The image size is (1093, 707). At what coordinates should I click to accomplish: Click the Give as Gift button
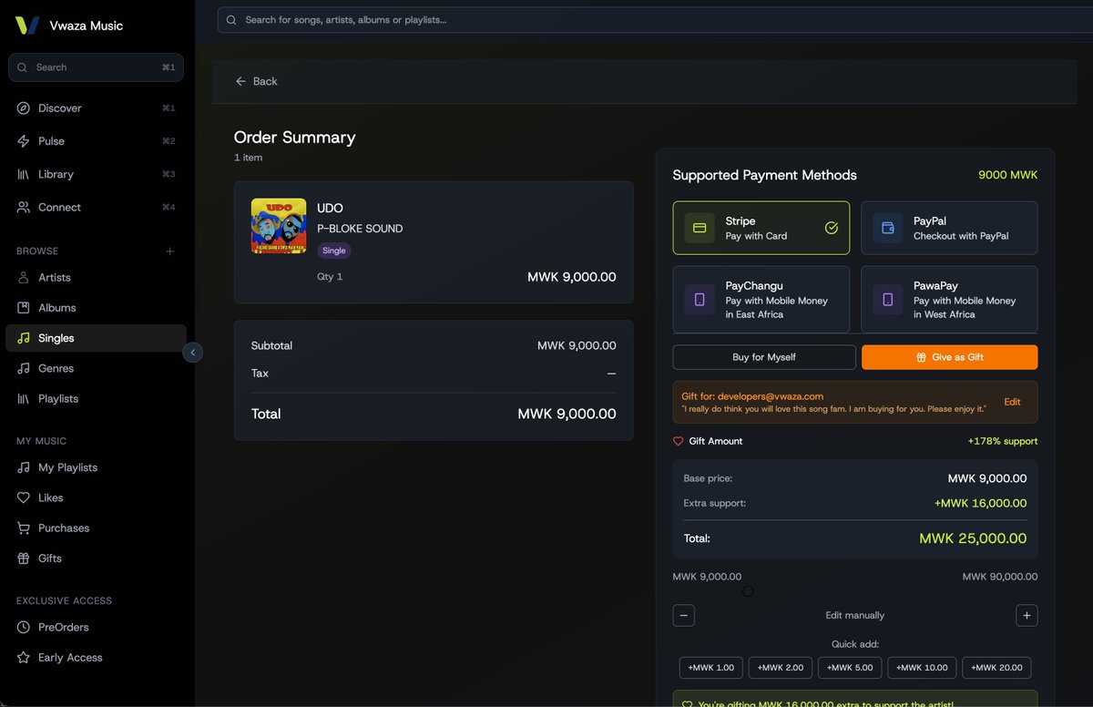point(949,356)
